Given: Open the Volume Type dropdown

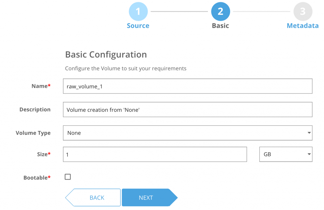Looking at the screenshot, I should 188,133.
